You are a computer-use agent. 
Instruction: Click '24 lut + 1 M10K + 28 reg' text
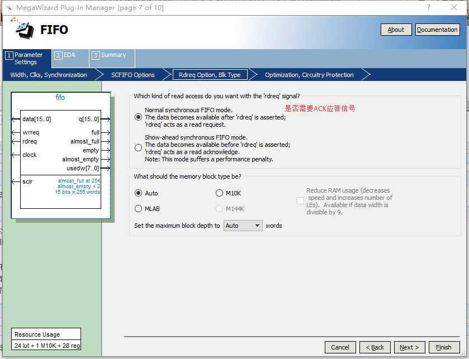pyautogui.click(x=48, y=346)
